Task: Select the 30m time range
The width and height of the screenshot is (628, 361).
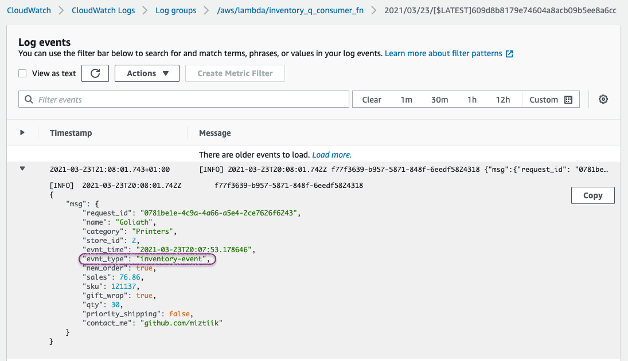Action: (x=439, y=100)
